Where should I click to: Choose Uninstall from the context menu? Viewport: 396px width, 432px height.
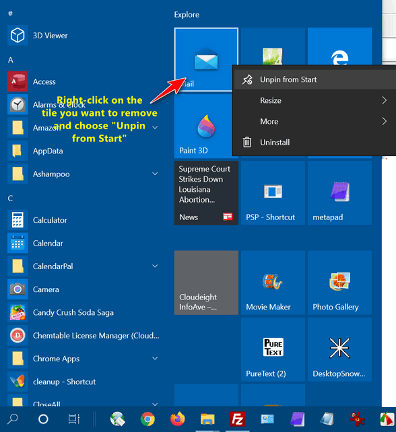click(315, 142)
